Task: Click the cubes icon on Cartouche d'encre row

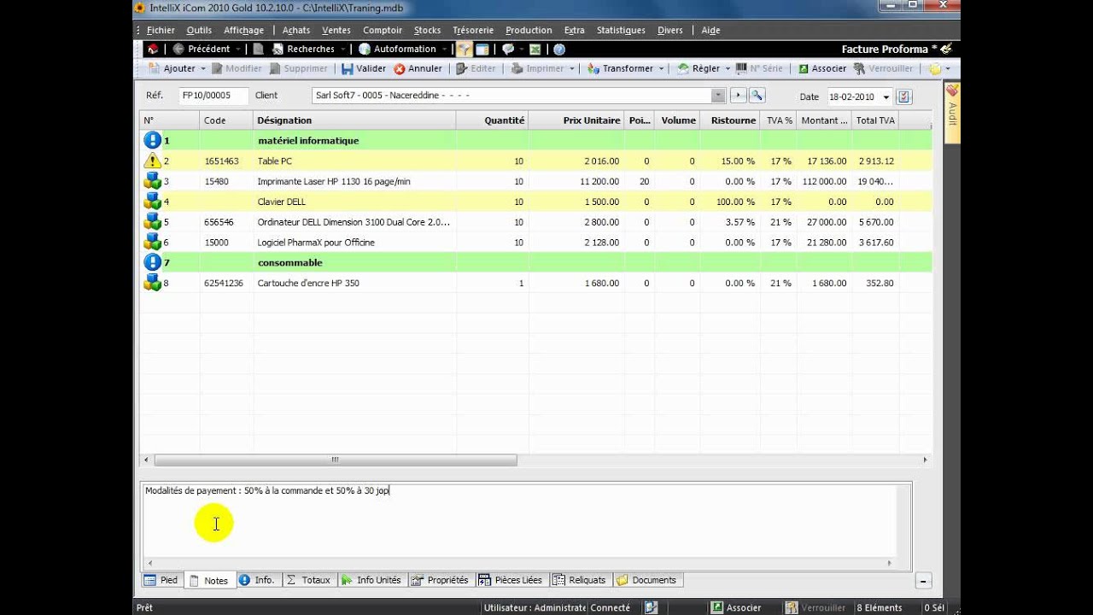Action: [x=152, y=283]
